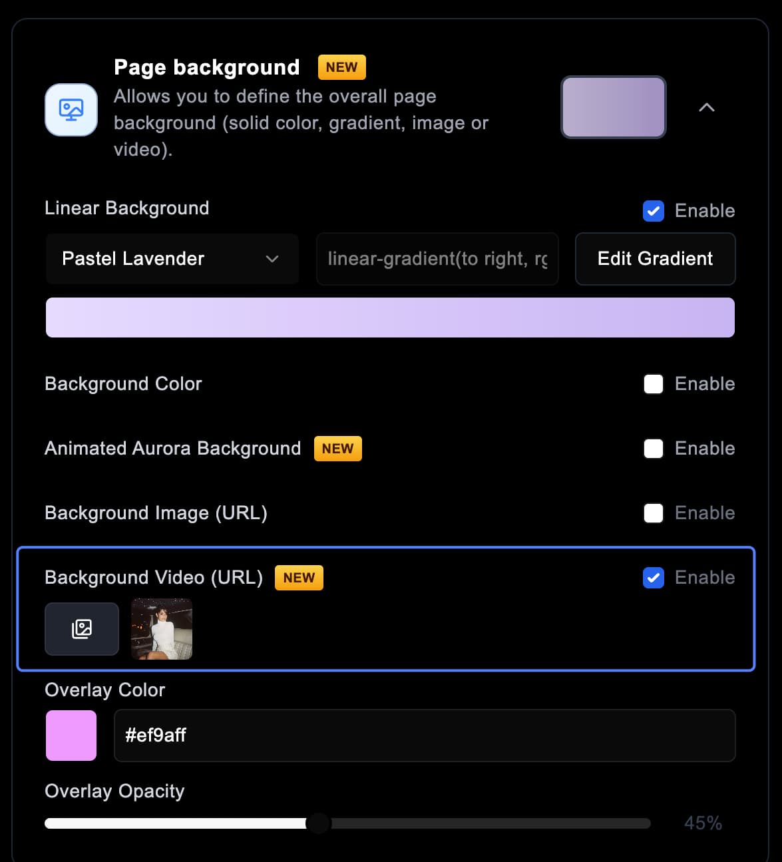The width and height of the screenshot is (782, 862).
Task: Click the pink Overlay Color swatch
Action: [x=71, y=735]
